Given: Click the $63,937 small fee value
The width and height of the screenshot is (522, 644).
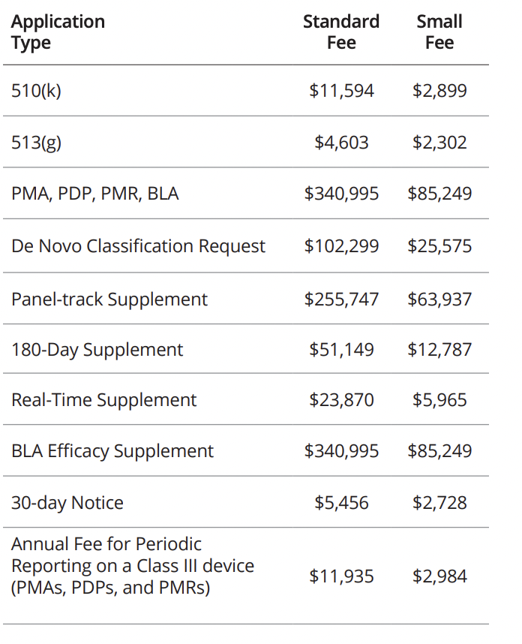Looking at the screenshot, I should pyautogui.click(x=439, y=299).
